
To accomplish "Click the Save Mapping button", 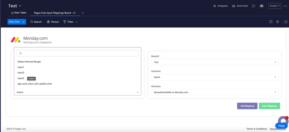I will click(269, 106).
